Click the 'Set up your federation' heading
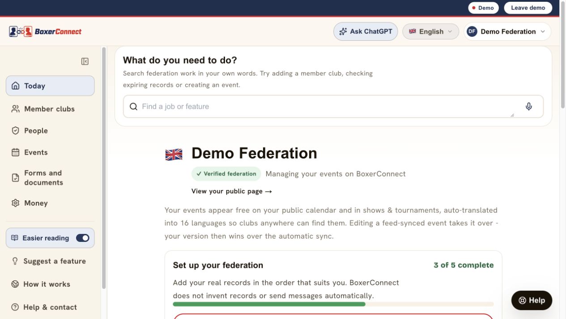 coord(218,265)
